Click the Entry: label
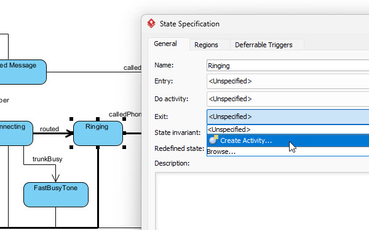Viewport: 369px width, 230px height. 164,81
